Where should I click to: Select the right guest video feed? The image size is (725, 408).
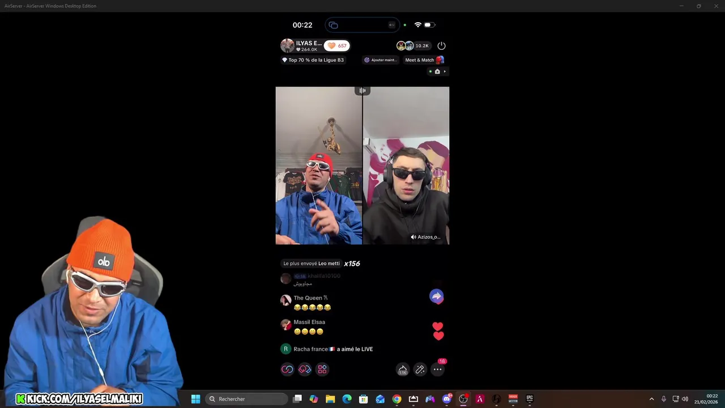[406, 165]
